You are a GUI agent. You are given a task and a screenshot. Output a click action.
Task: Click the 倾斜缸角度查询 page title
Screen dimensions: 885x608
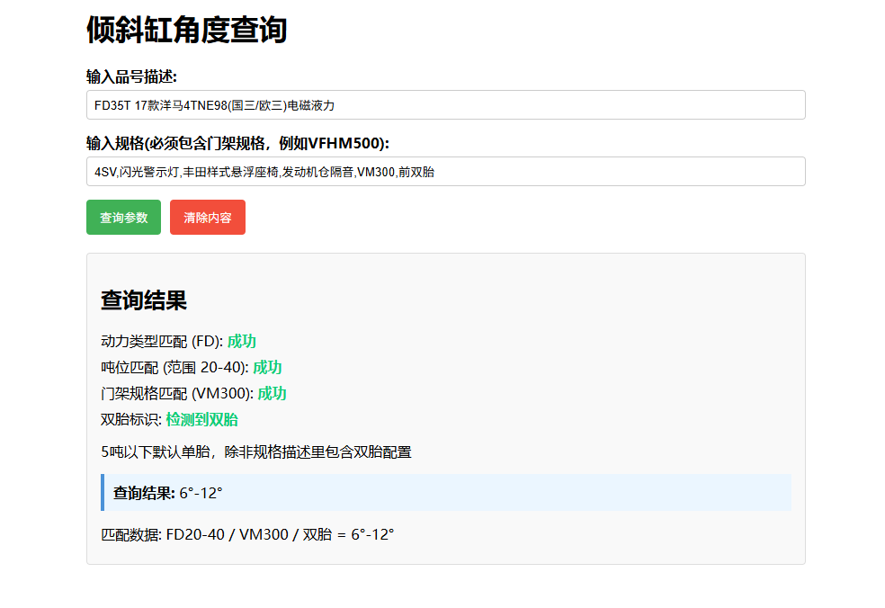pos(186,31)
